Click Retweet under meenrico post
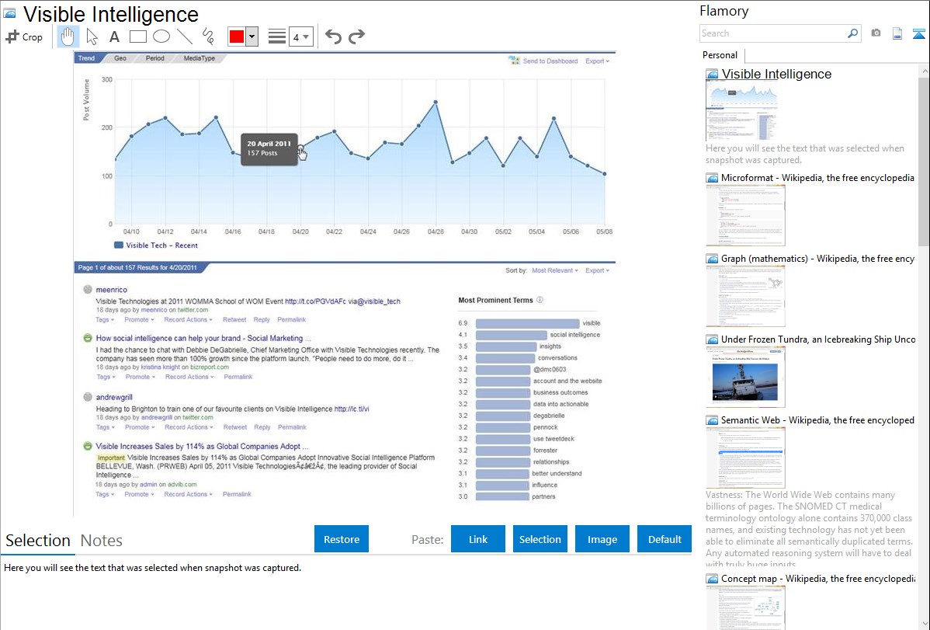Viewport: 930px width, 630px height. click(234, 319)
